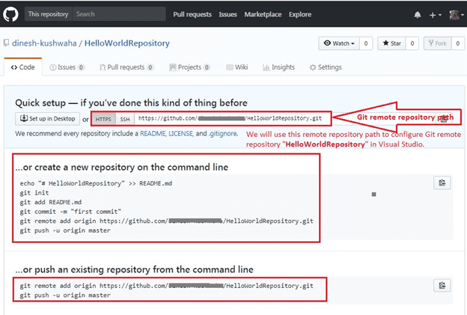Open the dinesh-kushwaha profile link
This screenshot has height=315, width=467.
point(45,43)
